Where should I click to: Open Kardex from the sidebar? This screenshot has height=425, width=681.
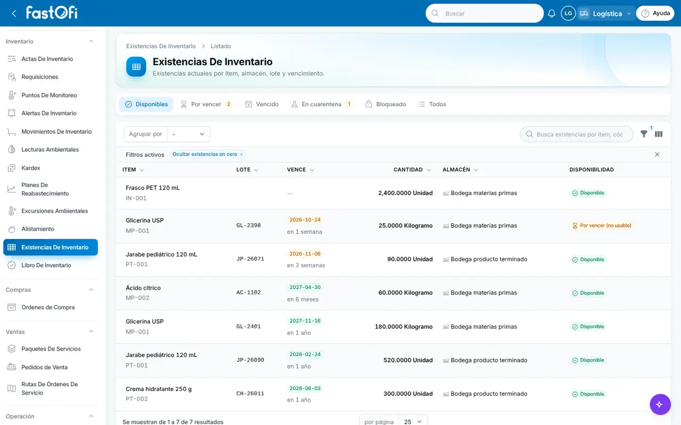[x=51, y=168]
